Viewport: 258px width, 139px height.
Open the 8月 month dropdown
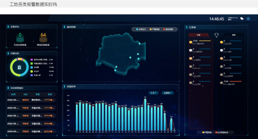[x=154, y=93]
